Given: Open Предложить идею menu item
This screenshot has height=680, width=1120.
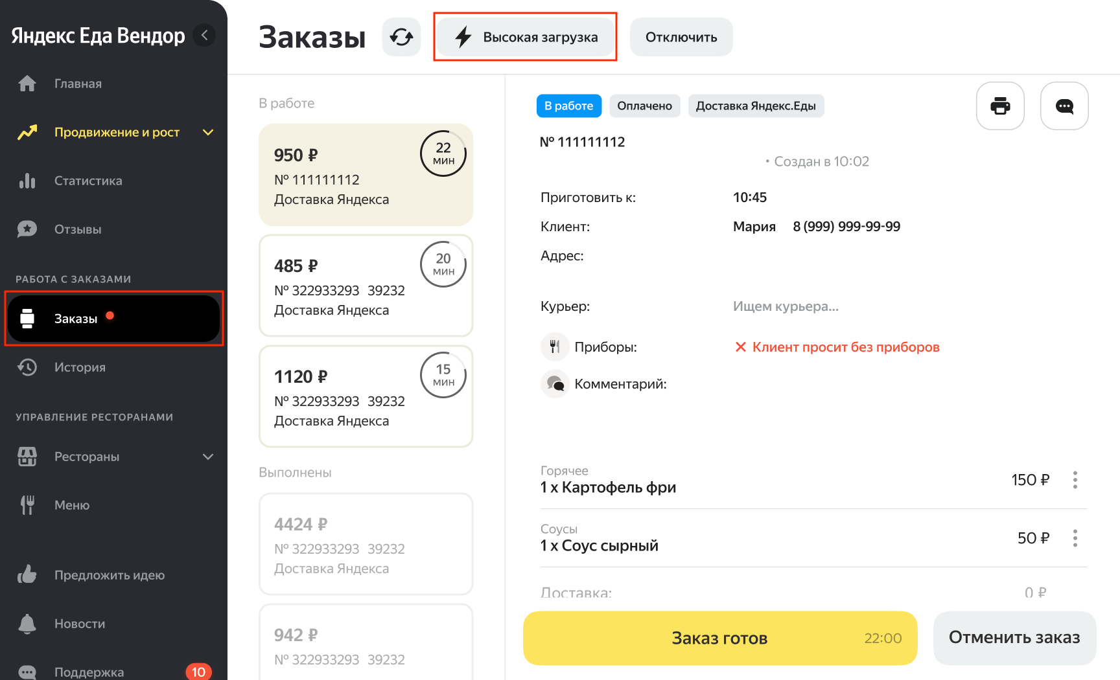Looking at the screenshot, I should pyautogui.click(x=110, y=575).
